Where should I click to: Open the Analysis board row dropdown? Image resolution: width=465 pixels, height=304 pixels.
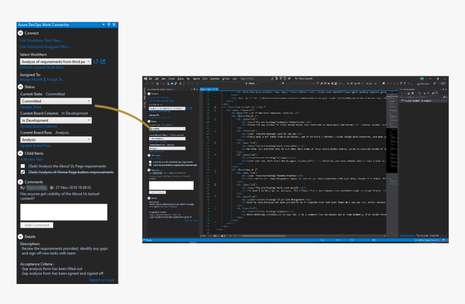coord(56,140)
